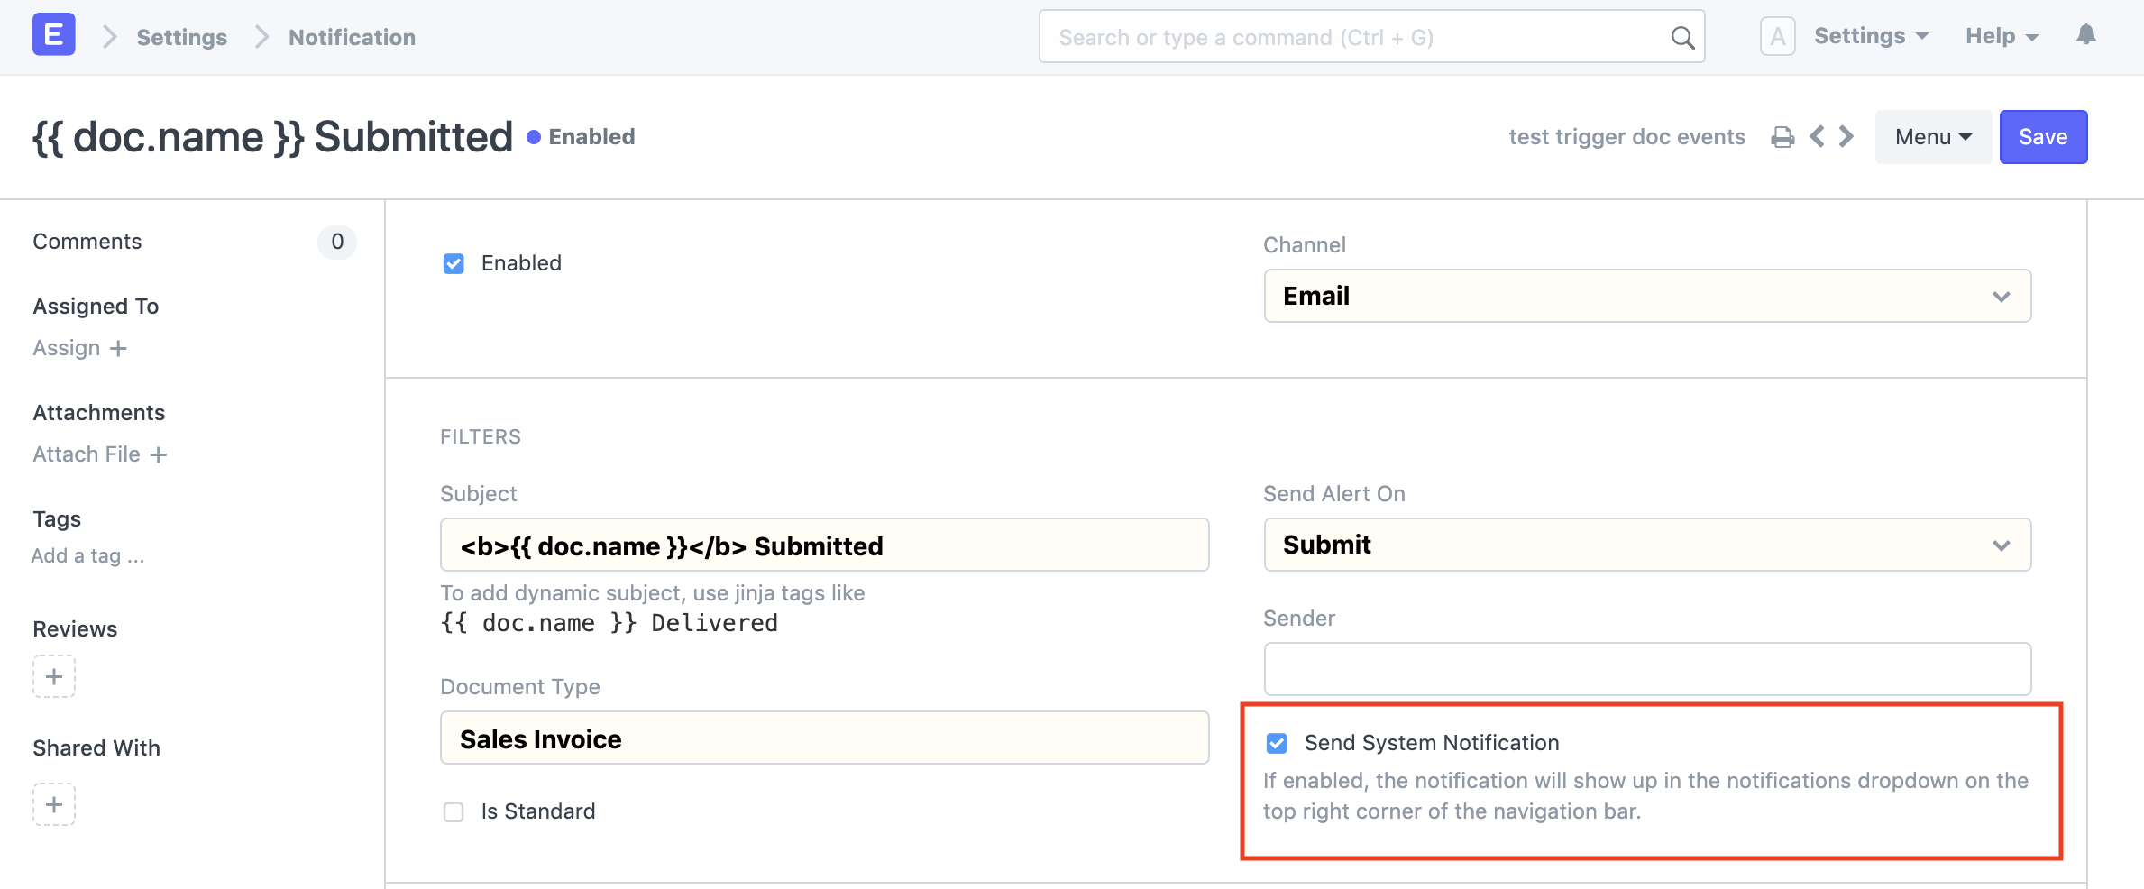Click in the Sender input field

(x=1646, y=669)
